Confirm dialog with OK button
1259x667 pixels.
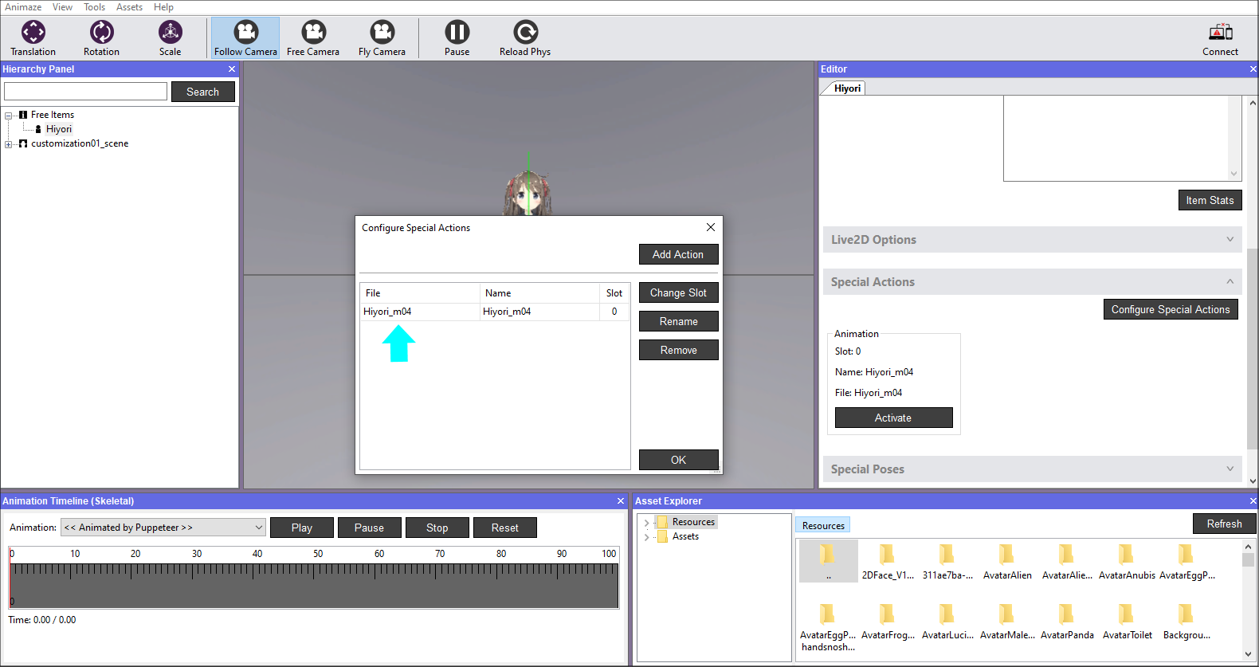tap(678, 460)
